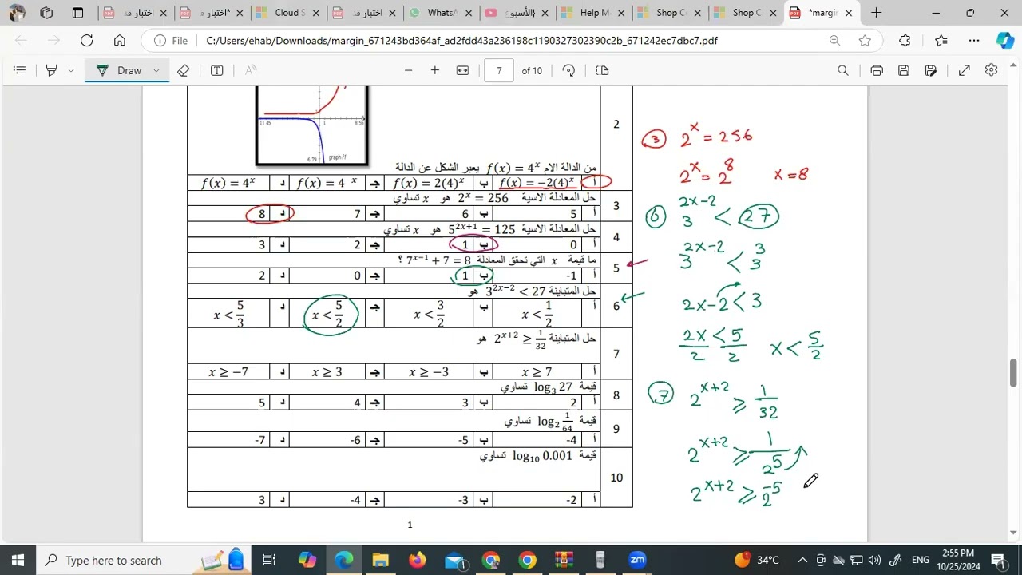Click the taskbar search box

pos(144,560)
